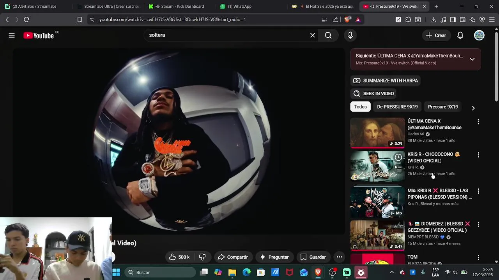Open File Explorer from the taskbar
The height and width of the screenshot is (280, 499).
tap(232, 272)
